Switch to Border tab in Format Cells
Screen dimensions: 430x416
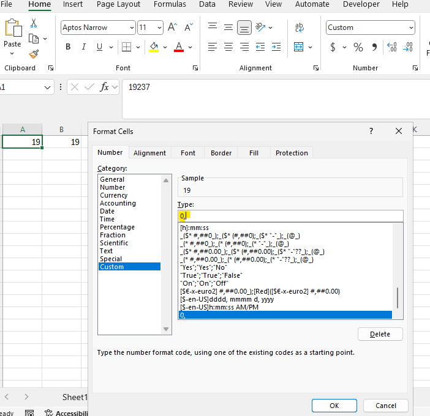tap(221, 153)
